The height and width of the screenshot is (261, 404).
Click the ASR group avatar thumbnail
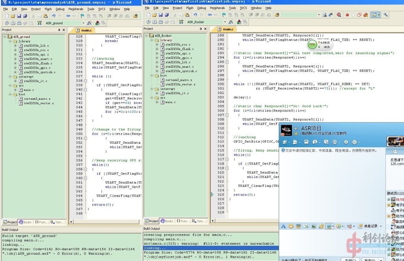pos(286,130)
